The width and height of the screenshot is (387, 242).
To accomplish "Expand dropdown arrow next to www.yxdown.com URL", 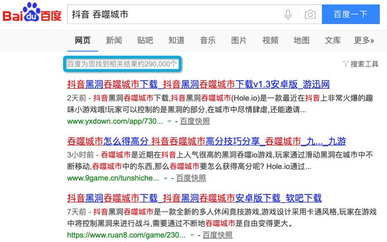I will [169, 121].
